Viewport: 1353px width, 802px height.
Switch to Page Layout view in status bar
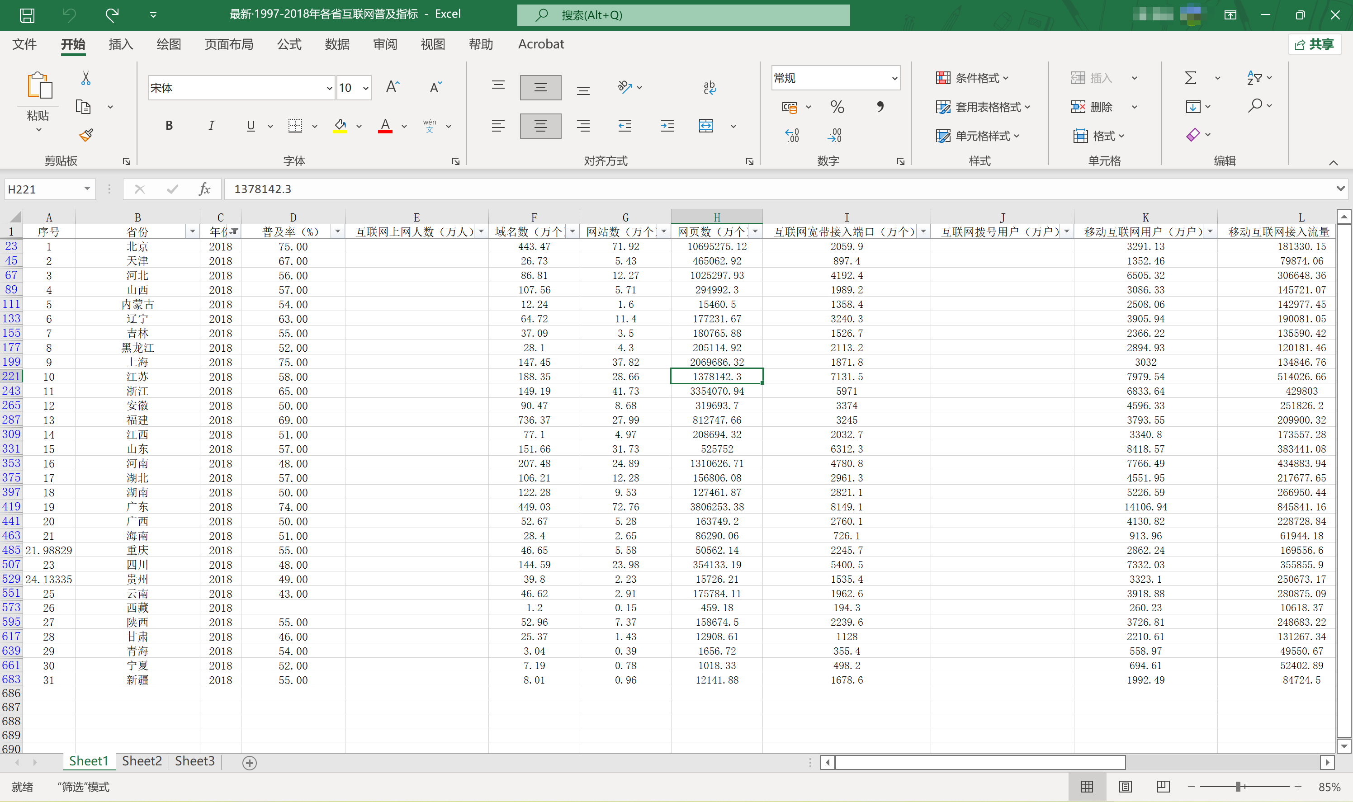tap(1125, 786)
